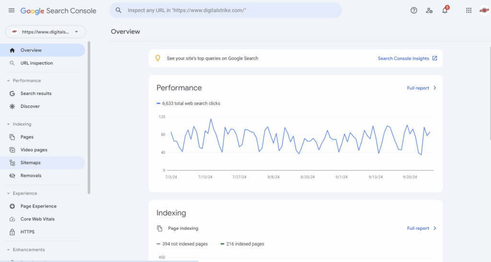The image size is (491, 262).
Task: Open the Core Web Vitals report
Action: click(43, 219)
